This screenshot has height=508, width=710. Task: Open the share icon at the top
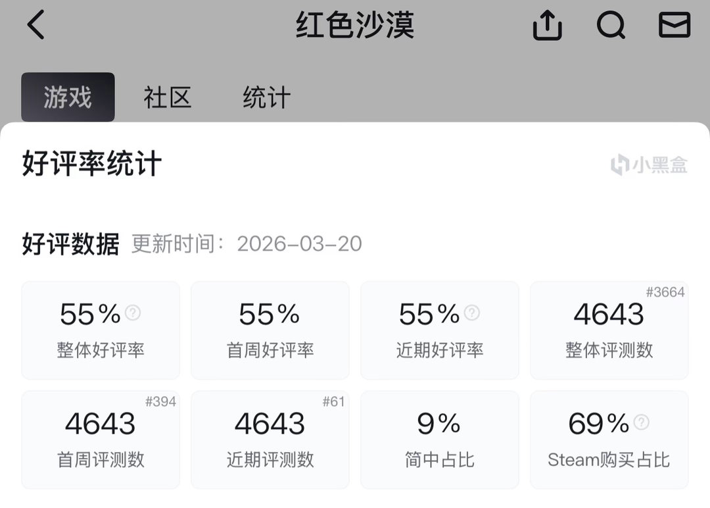546,25
